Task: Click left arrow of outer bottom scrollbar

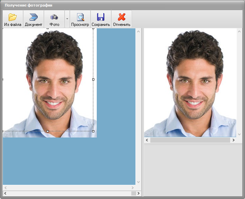Action: tap(5, 193)
